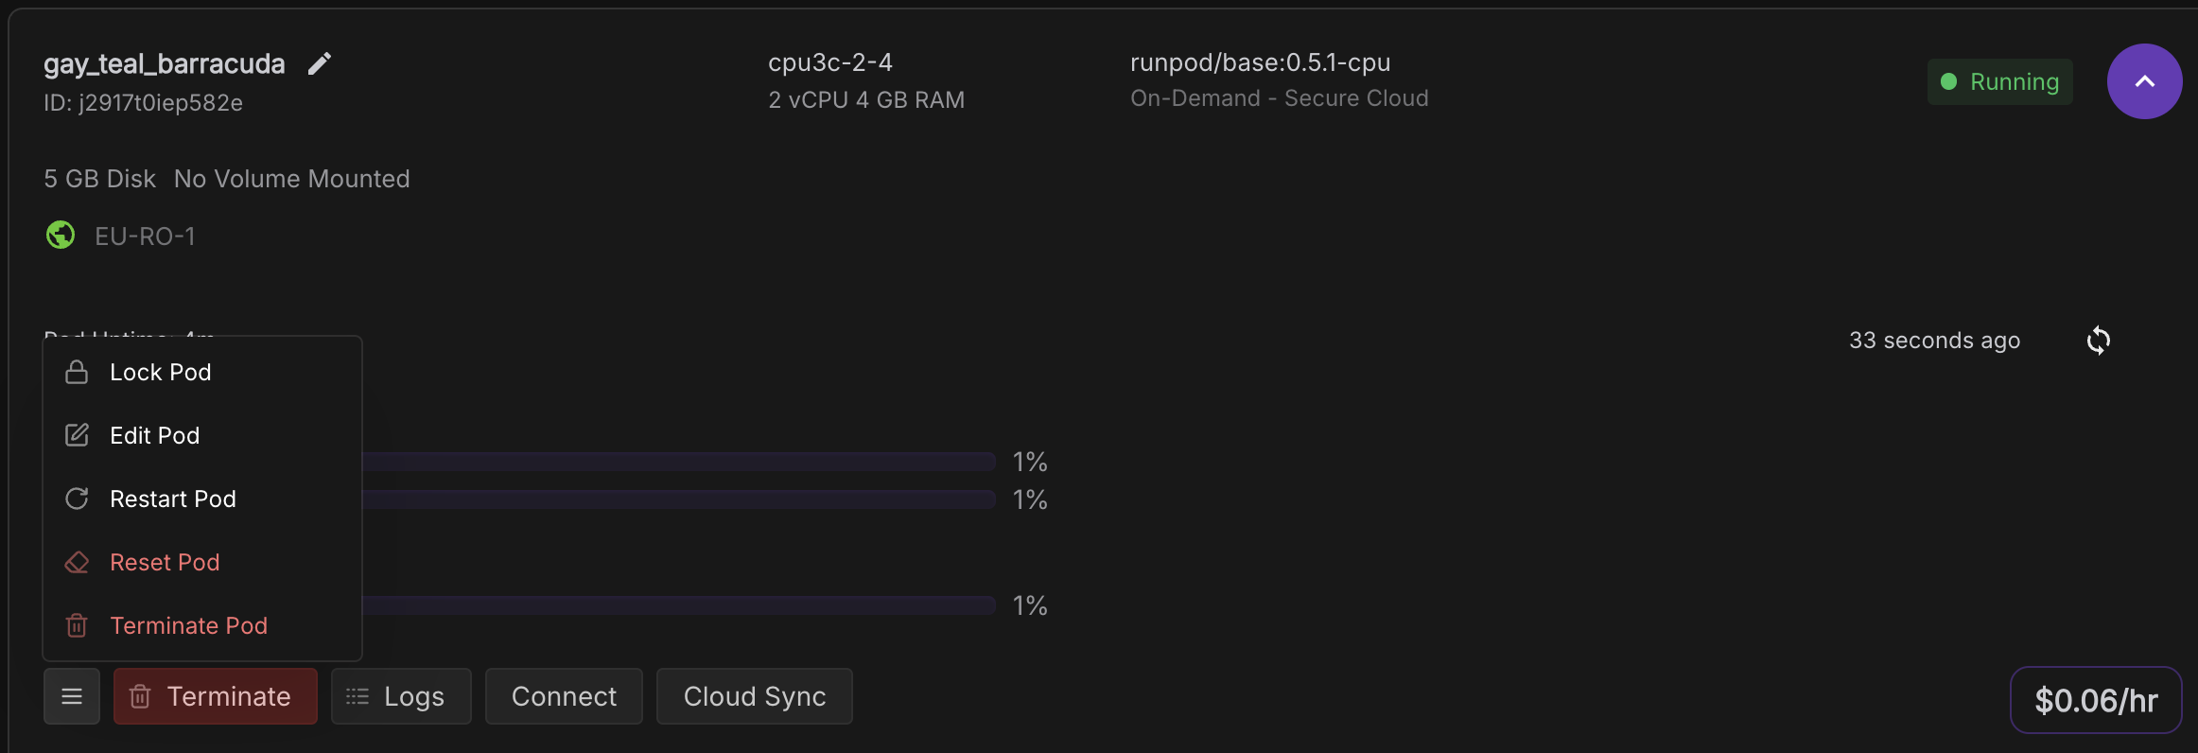Select Lock Pod from the context menu
Image resolution: width=2198 pixels, height=753 pixels.
(x=159, y=372)
